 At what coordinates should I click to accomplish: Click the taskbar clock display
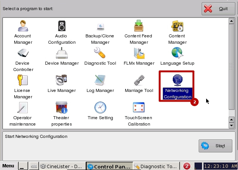220,166
